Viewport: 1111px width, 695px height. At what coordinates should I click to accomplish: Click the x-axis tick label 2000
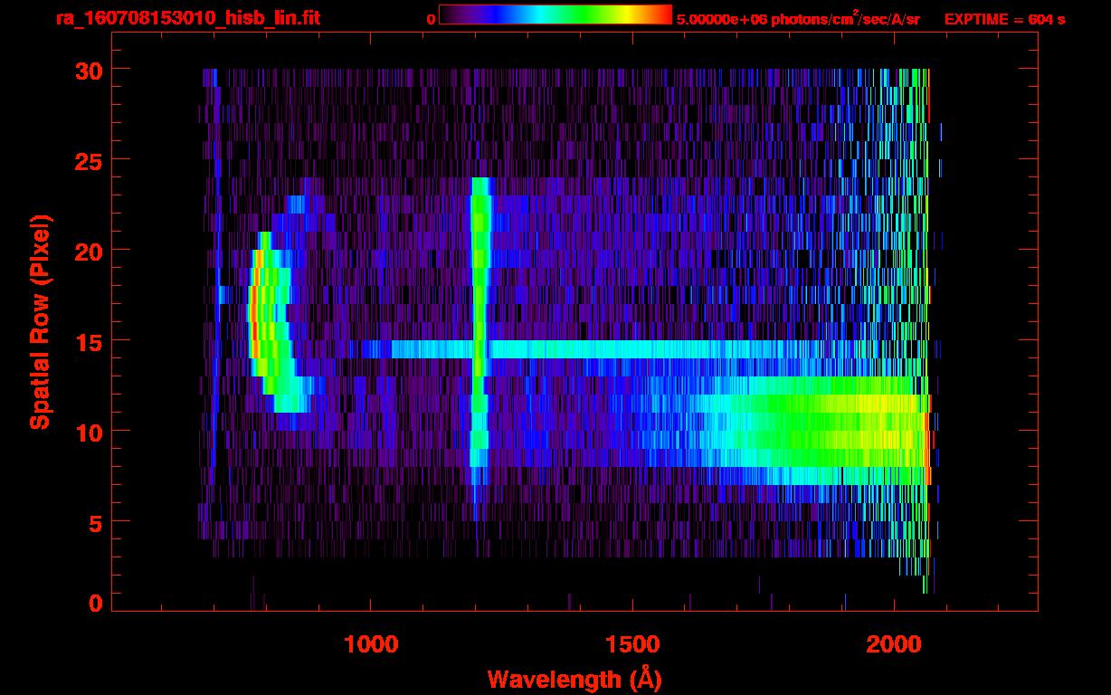(x=893, y=643)
